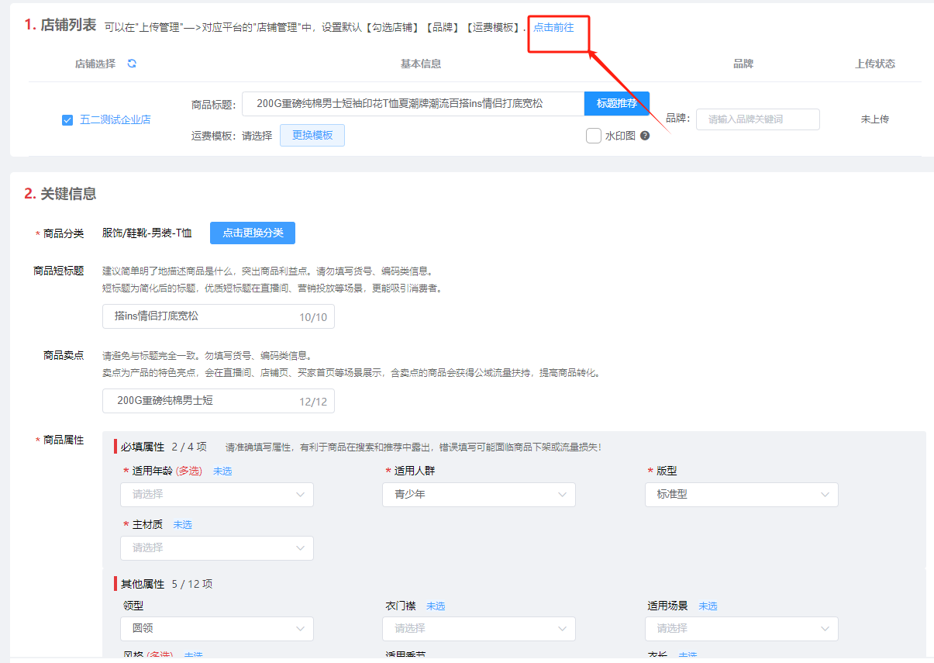Click the 商品卖点 input box

coord(219,401)
